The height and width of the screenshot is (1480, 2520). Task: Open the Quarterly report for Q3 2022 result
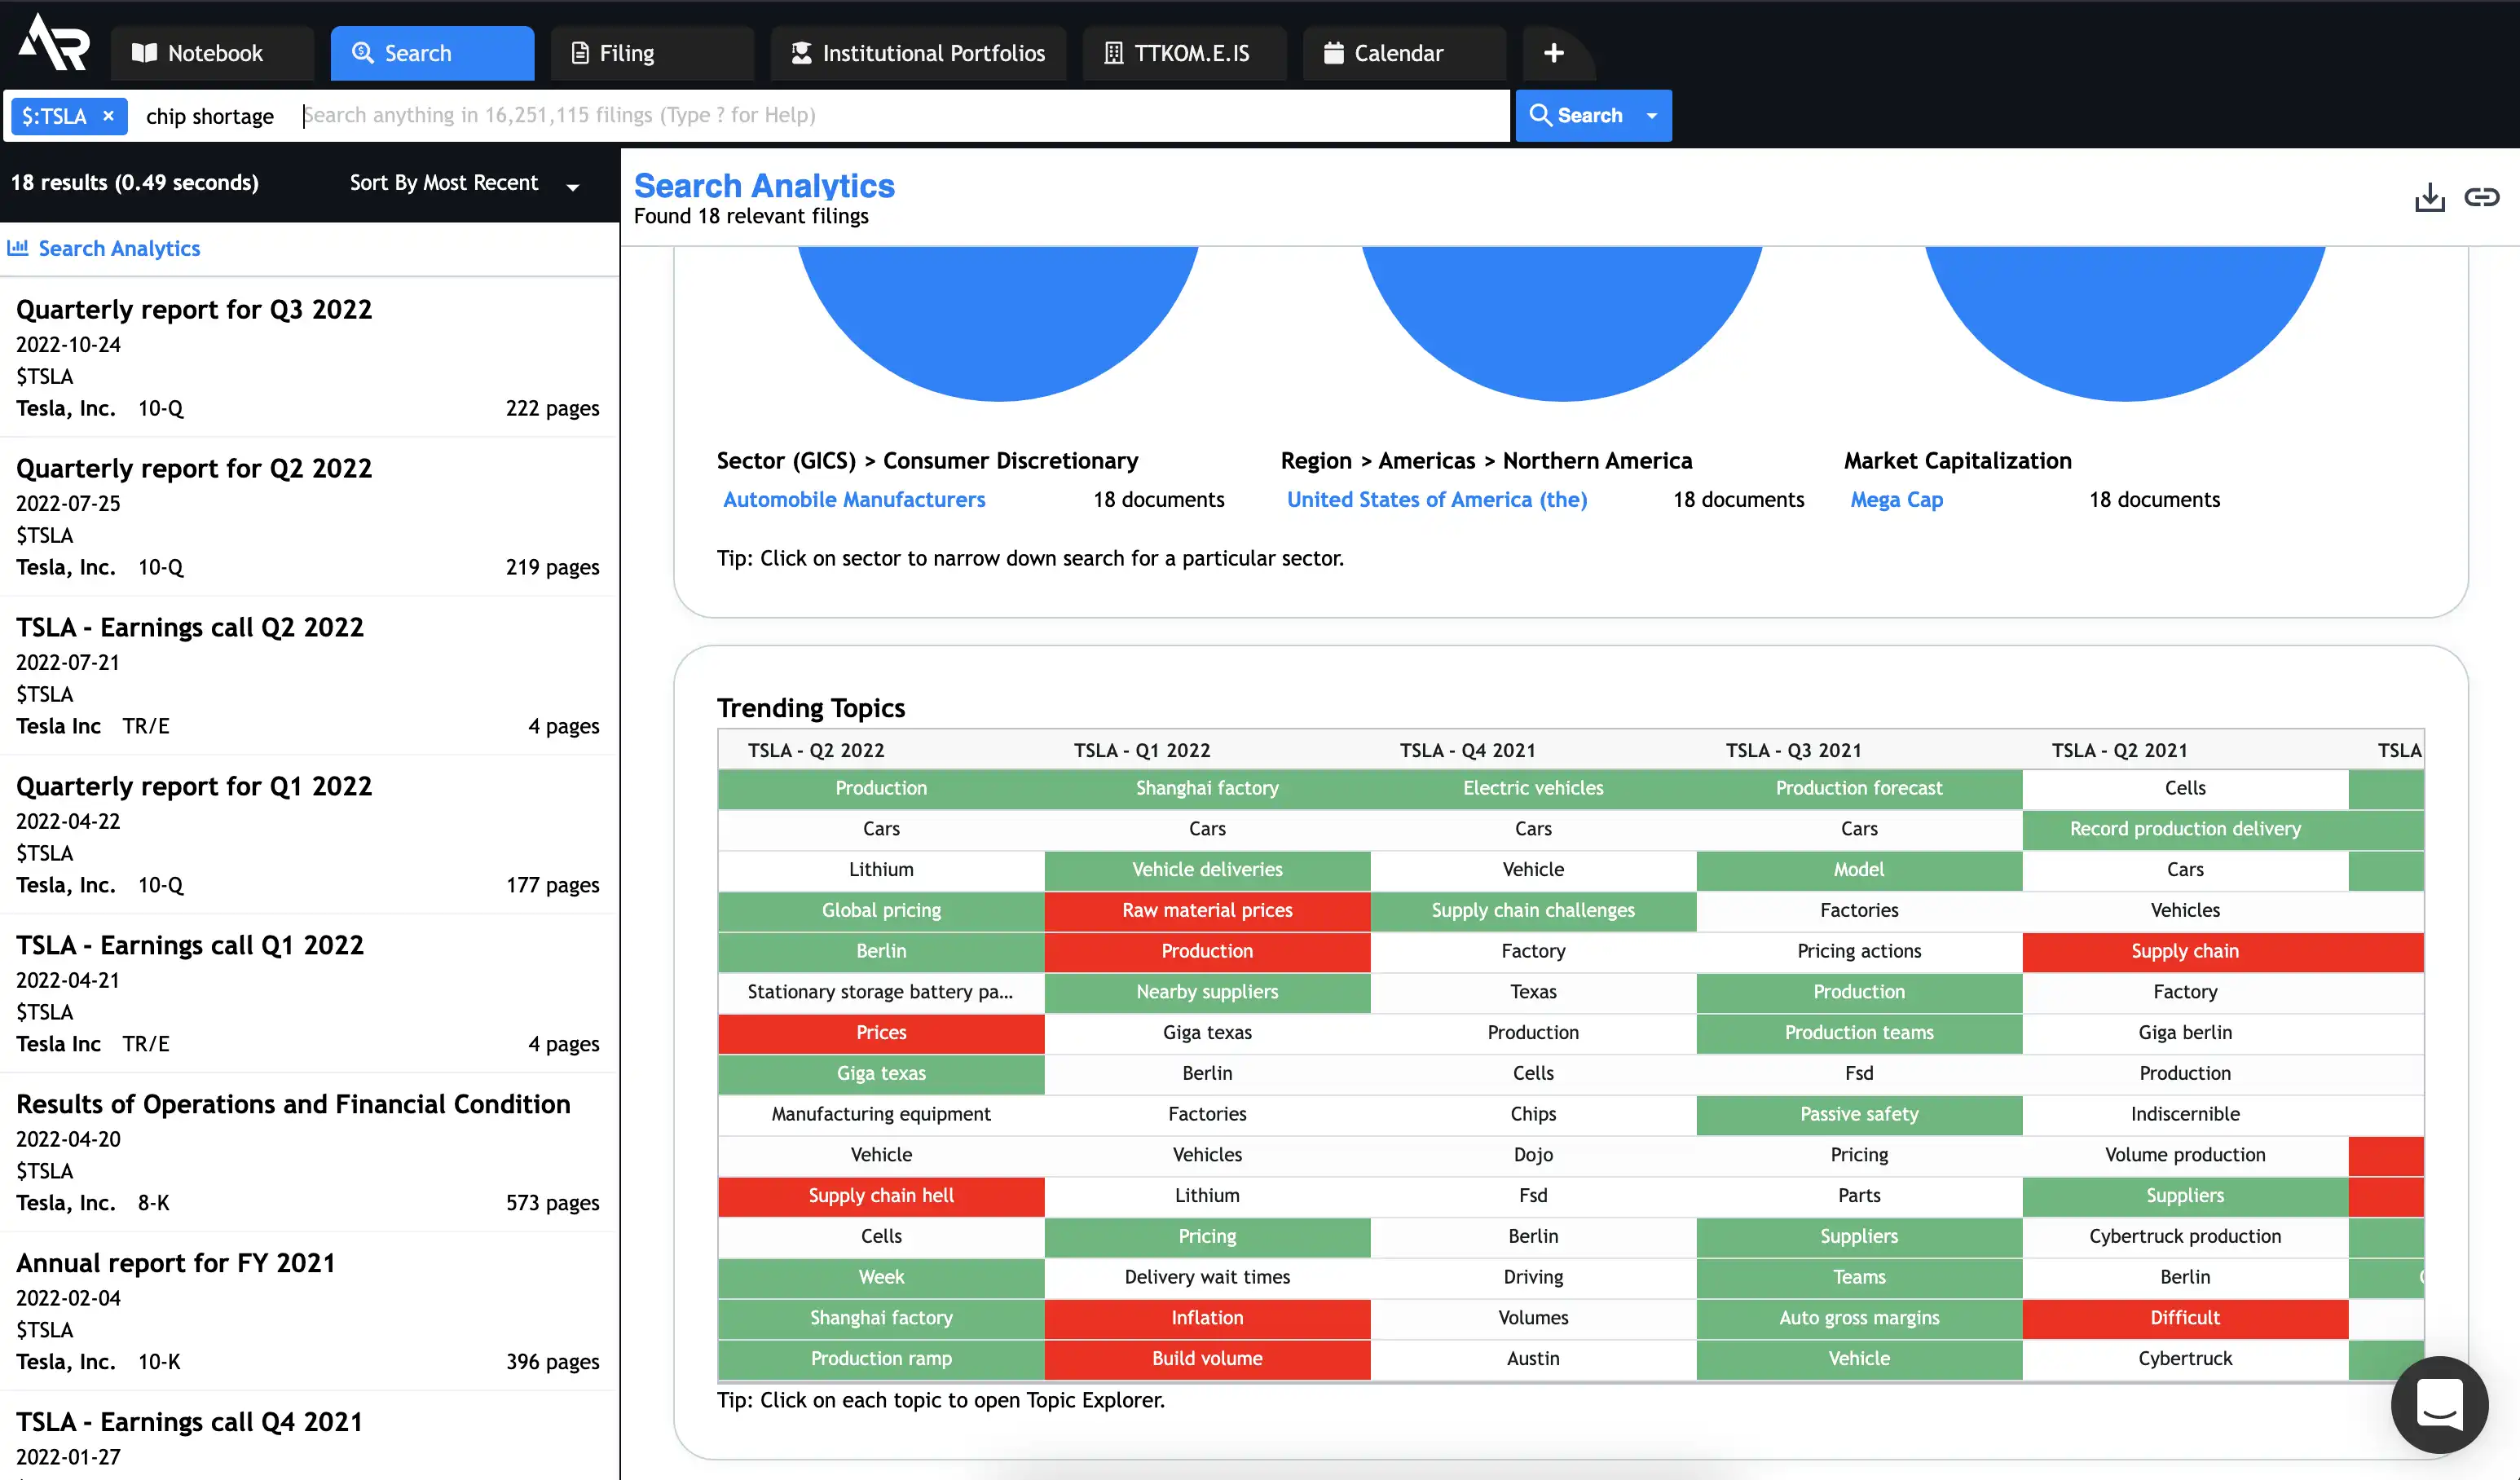192,309
